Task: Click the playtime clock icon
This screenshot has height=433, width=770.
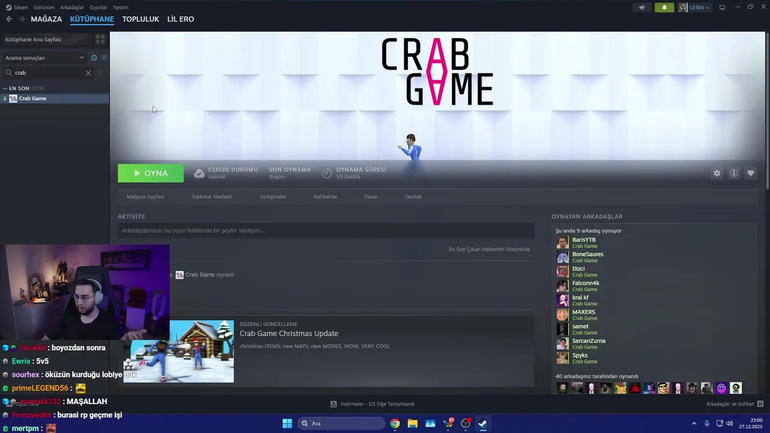Action: tap(327, 173)
